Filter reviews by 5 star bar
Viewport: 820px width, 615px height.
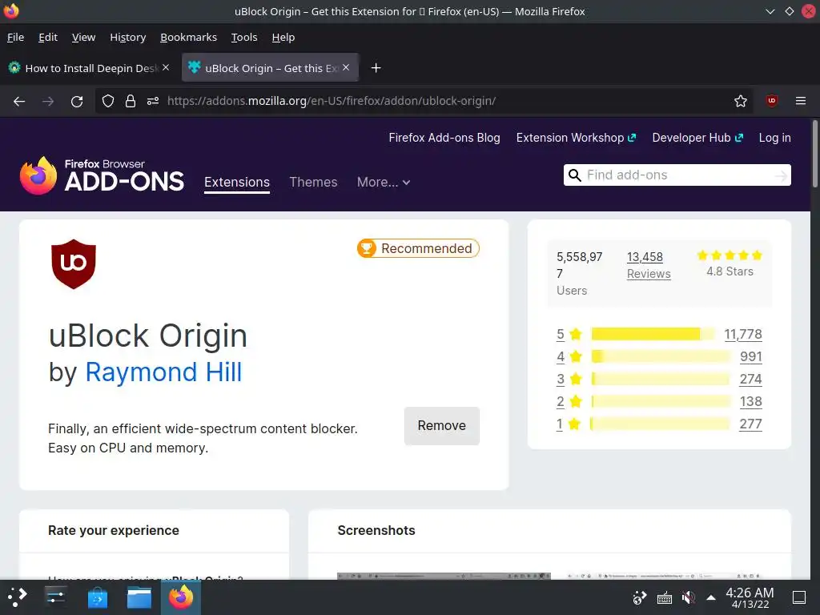(653, 334)
